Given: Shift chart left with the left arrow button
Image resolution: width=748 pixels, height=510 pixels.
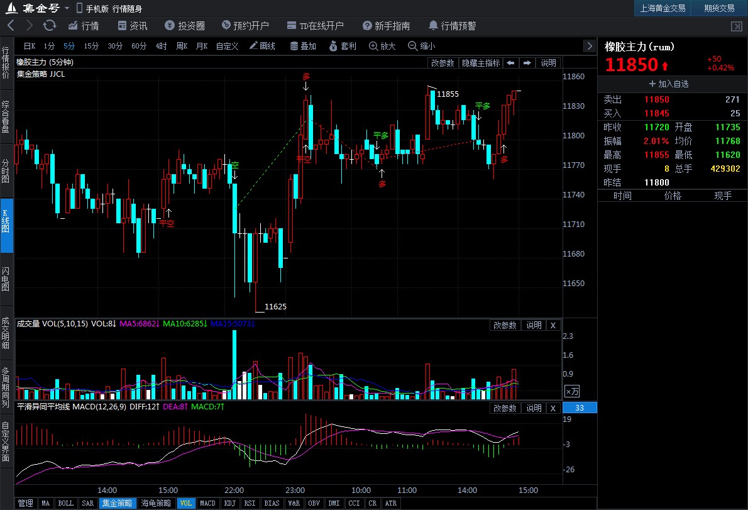Looking at the screenshot, I should [x=510, y=63].
